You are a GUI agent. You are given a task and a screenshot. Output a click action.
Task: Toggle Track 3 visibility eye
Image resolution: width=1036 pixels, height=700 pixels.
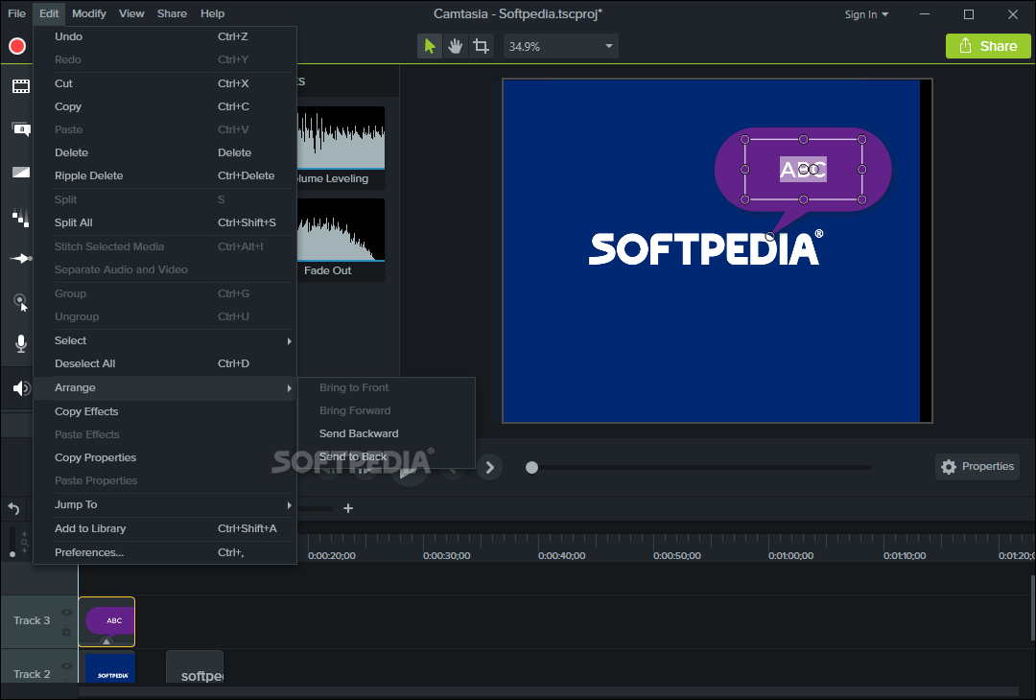point(67,612)
